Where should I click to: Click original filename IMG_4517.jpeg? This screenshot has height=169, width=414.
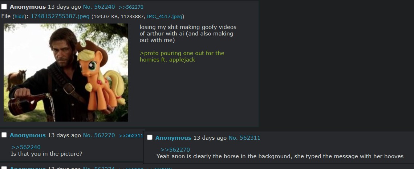pyautogui.click(x=165, y=17)
